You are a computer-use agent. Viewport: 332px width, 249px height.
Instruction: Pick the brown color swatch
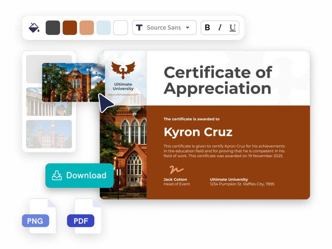[x=70, y=28]
